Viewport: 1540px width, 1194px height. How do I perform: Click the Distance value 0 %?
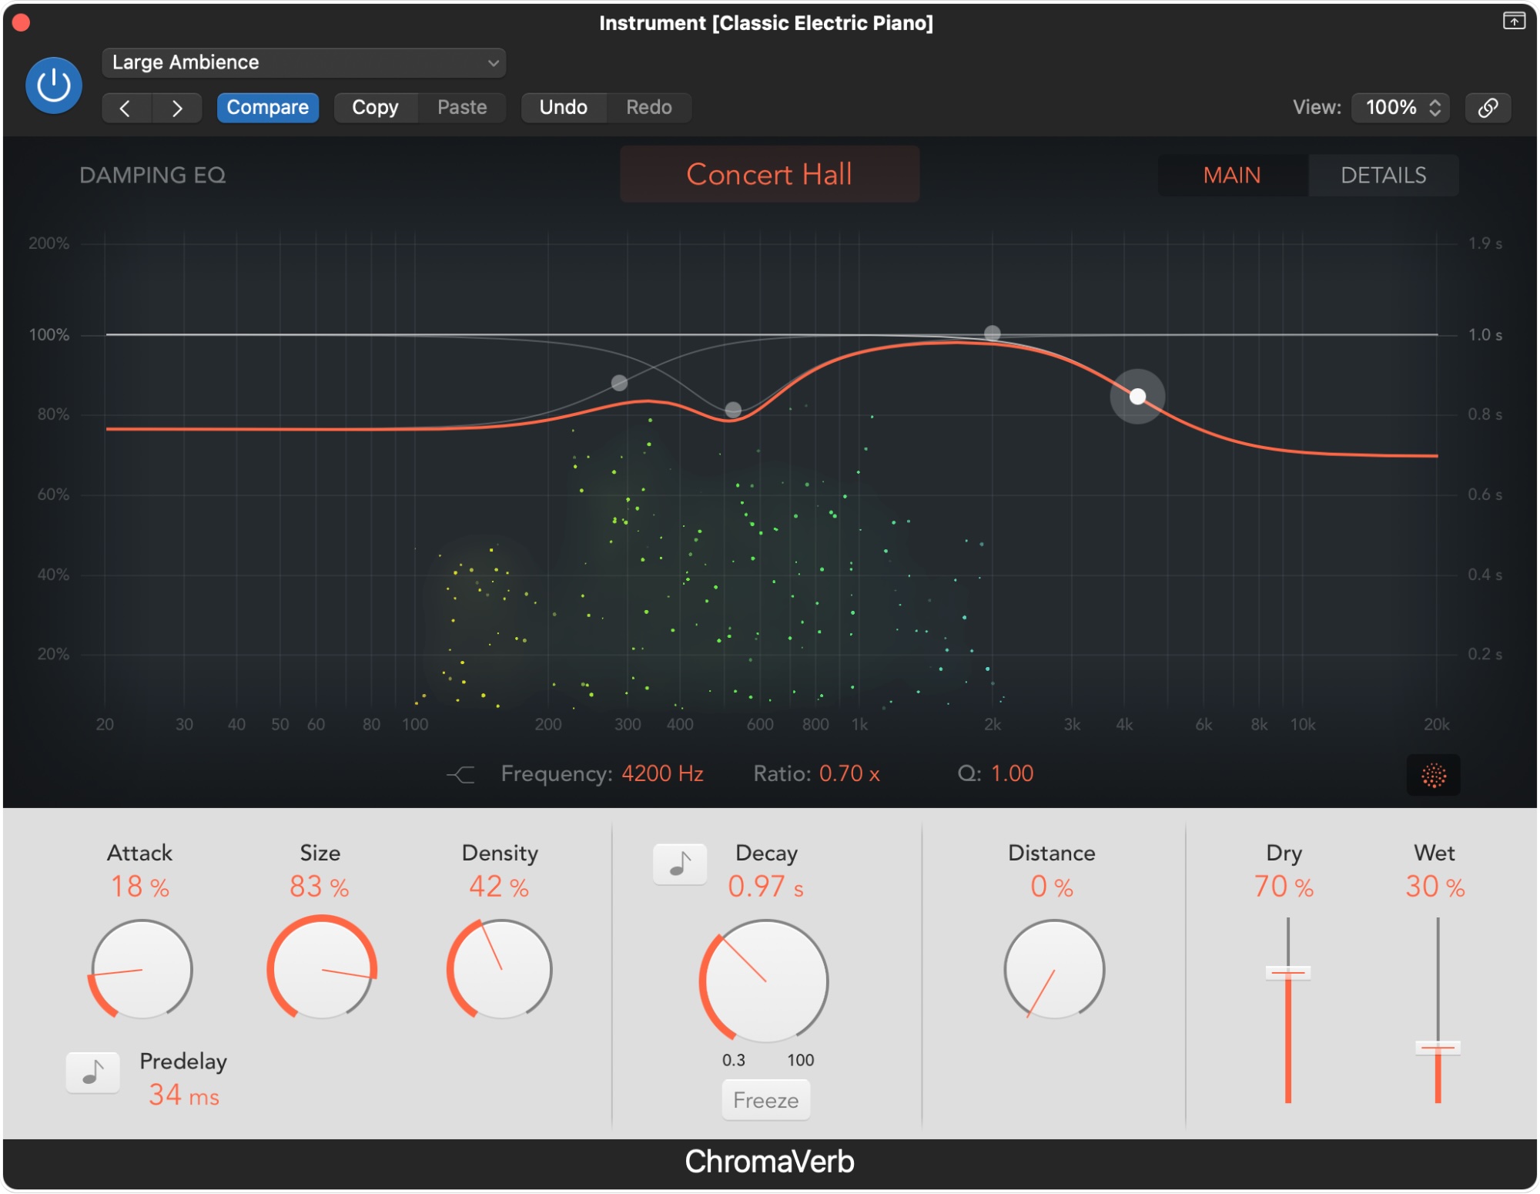[x=1052, y=887]
